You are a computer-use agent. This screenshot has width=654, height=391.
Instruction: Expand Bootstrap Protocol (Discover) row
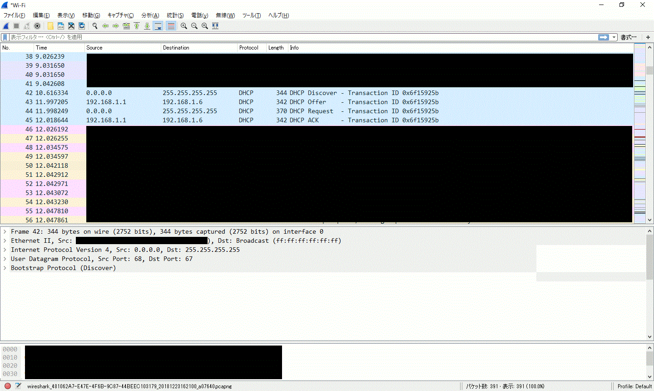click(x=5, y=268)
